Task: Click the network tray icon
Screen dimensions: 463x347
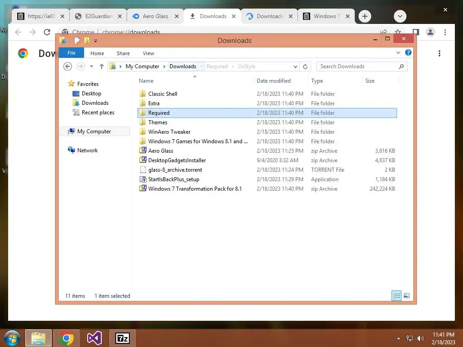Action: (410, 338)
